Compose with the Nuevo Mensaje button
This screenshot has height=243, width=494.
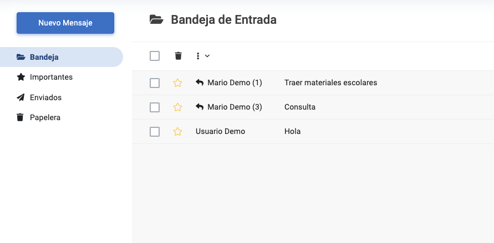pyautogui.click(x=65, y=23)
